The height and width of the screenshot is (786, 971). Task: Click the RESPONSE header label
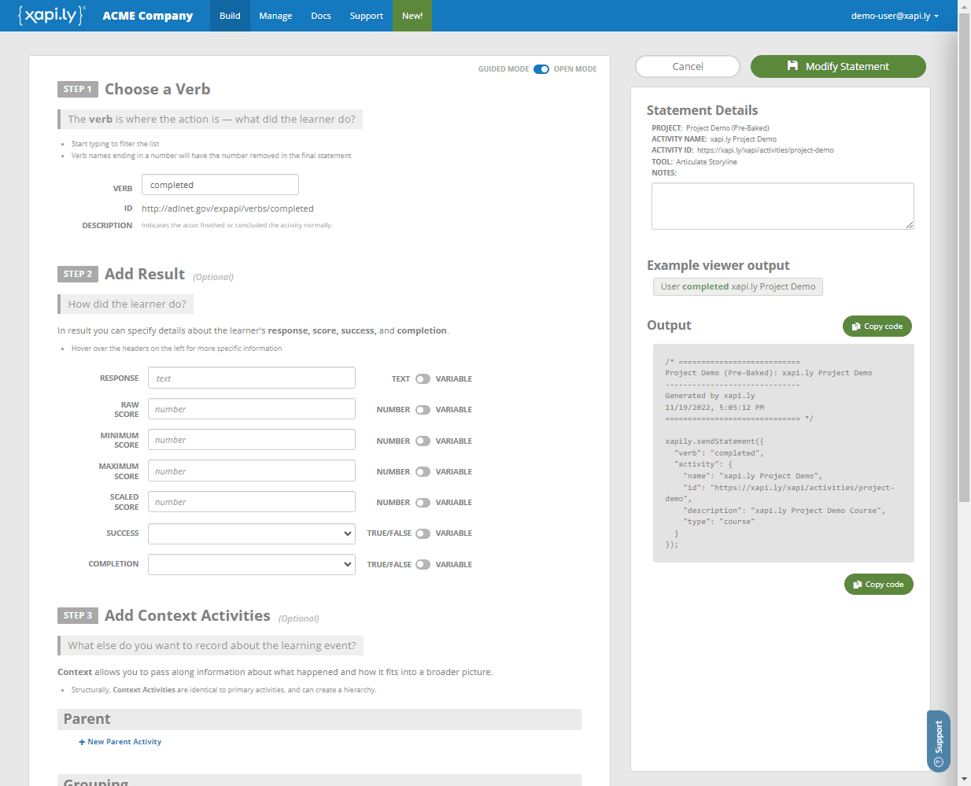click(119, 378)
